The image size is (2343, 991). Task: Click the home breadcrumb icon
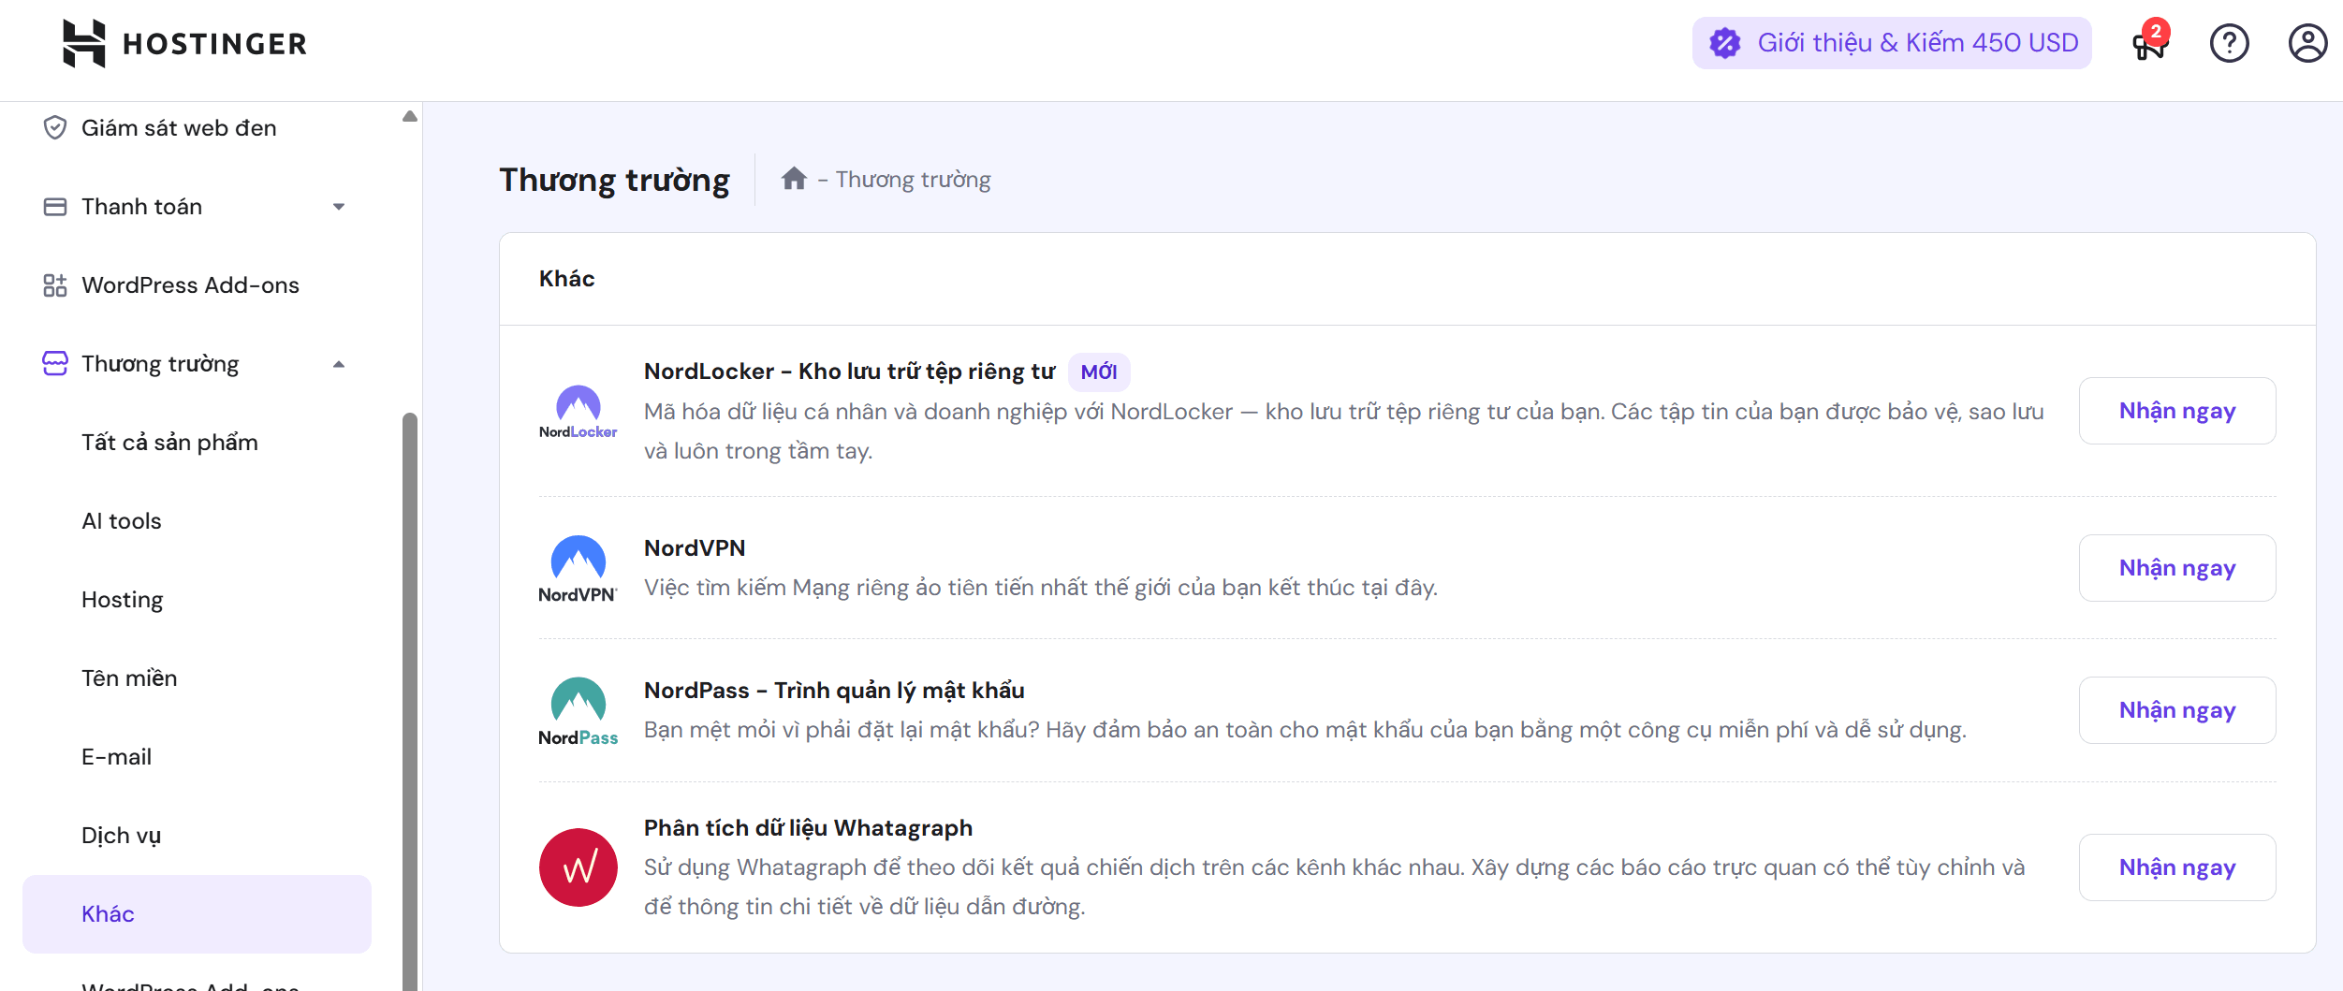coord(794,178)
